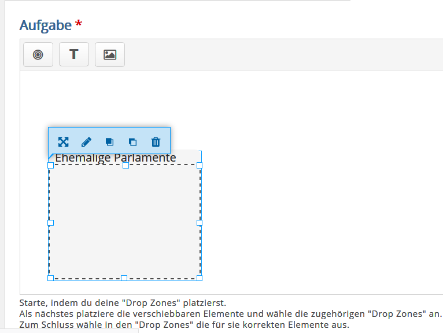Click the top-left resize handle
This screenshot has width=443, height=333.
50,165
